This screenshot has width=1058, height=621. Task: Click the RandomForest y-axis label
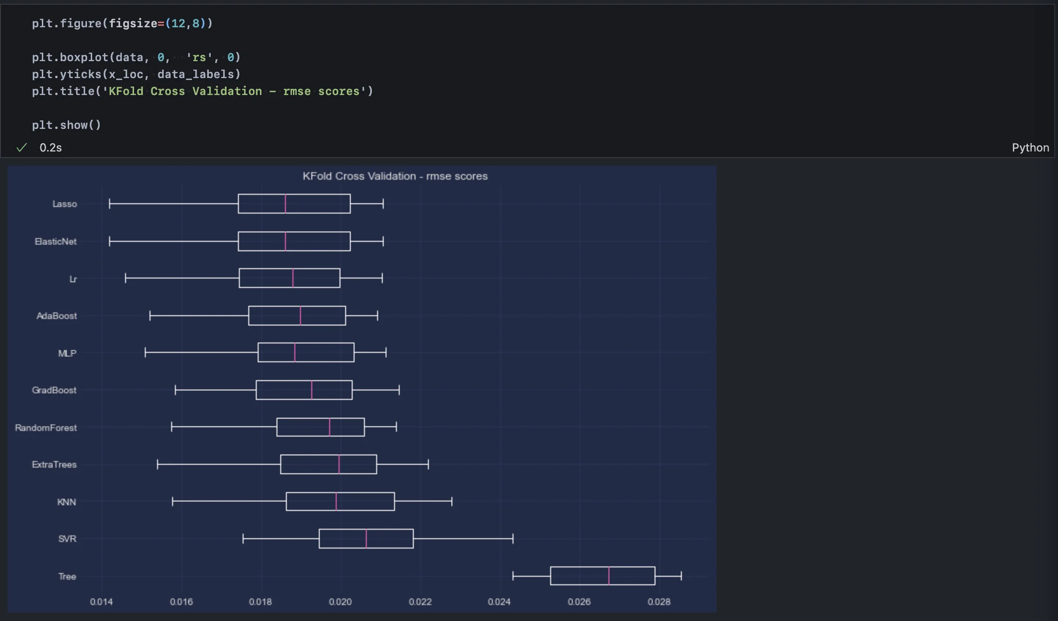[x=46, y=428]
